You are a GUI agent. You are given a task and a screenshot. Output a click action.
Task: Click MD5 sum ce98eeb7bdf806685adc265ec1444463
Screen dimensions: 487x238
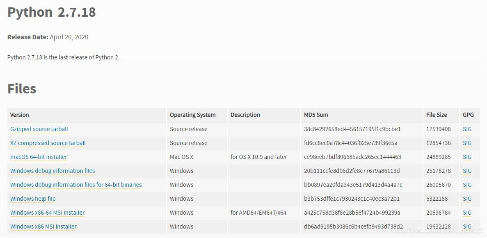click(352, 157)
